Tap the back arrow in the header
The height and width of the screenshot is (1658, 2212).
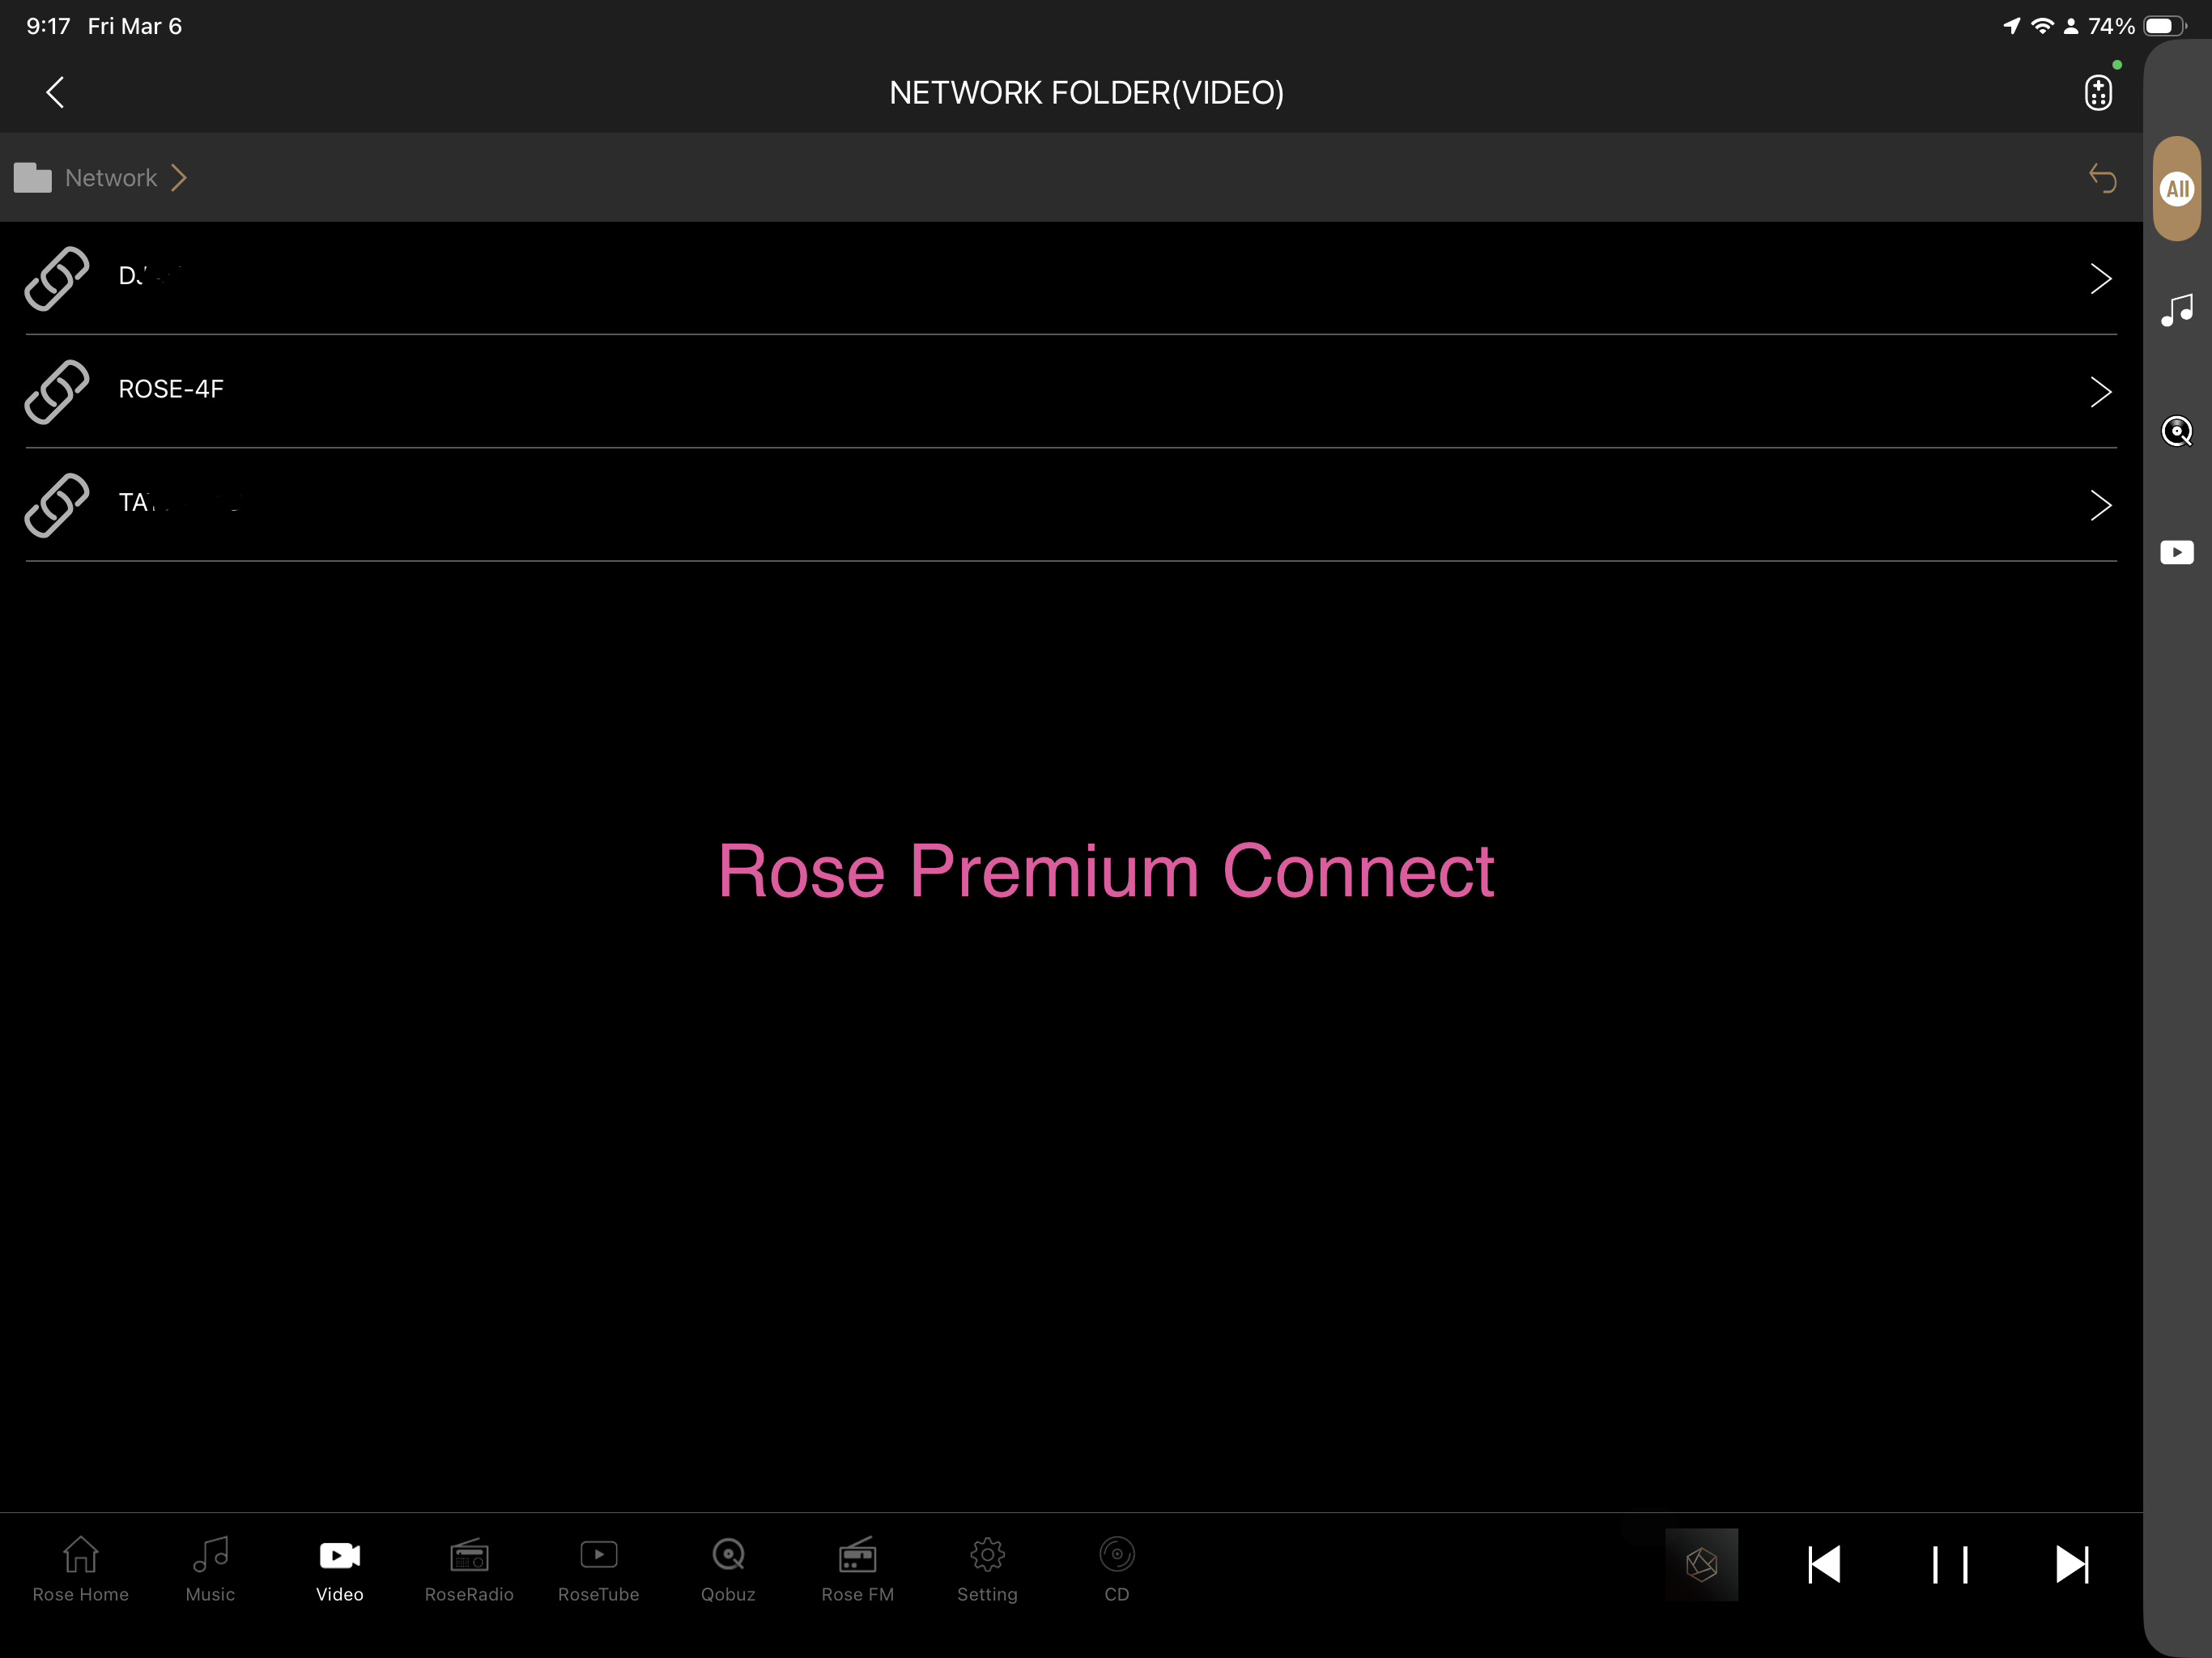click(x=55, y=92)
